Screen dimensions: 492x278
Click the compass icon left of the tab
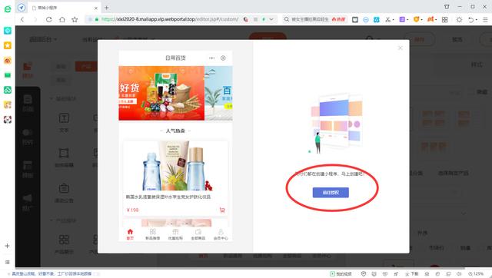(22, 7)
